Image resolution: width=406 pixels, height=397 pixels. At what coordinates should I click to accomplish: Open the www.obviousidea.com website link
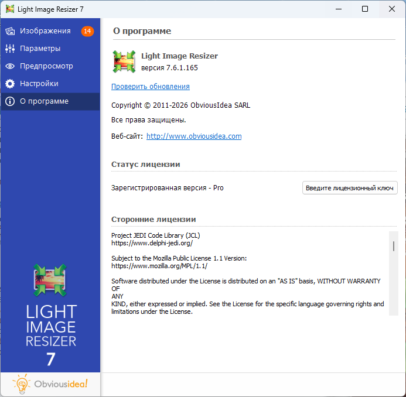194,136
